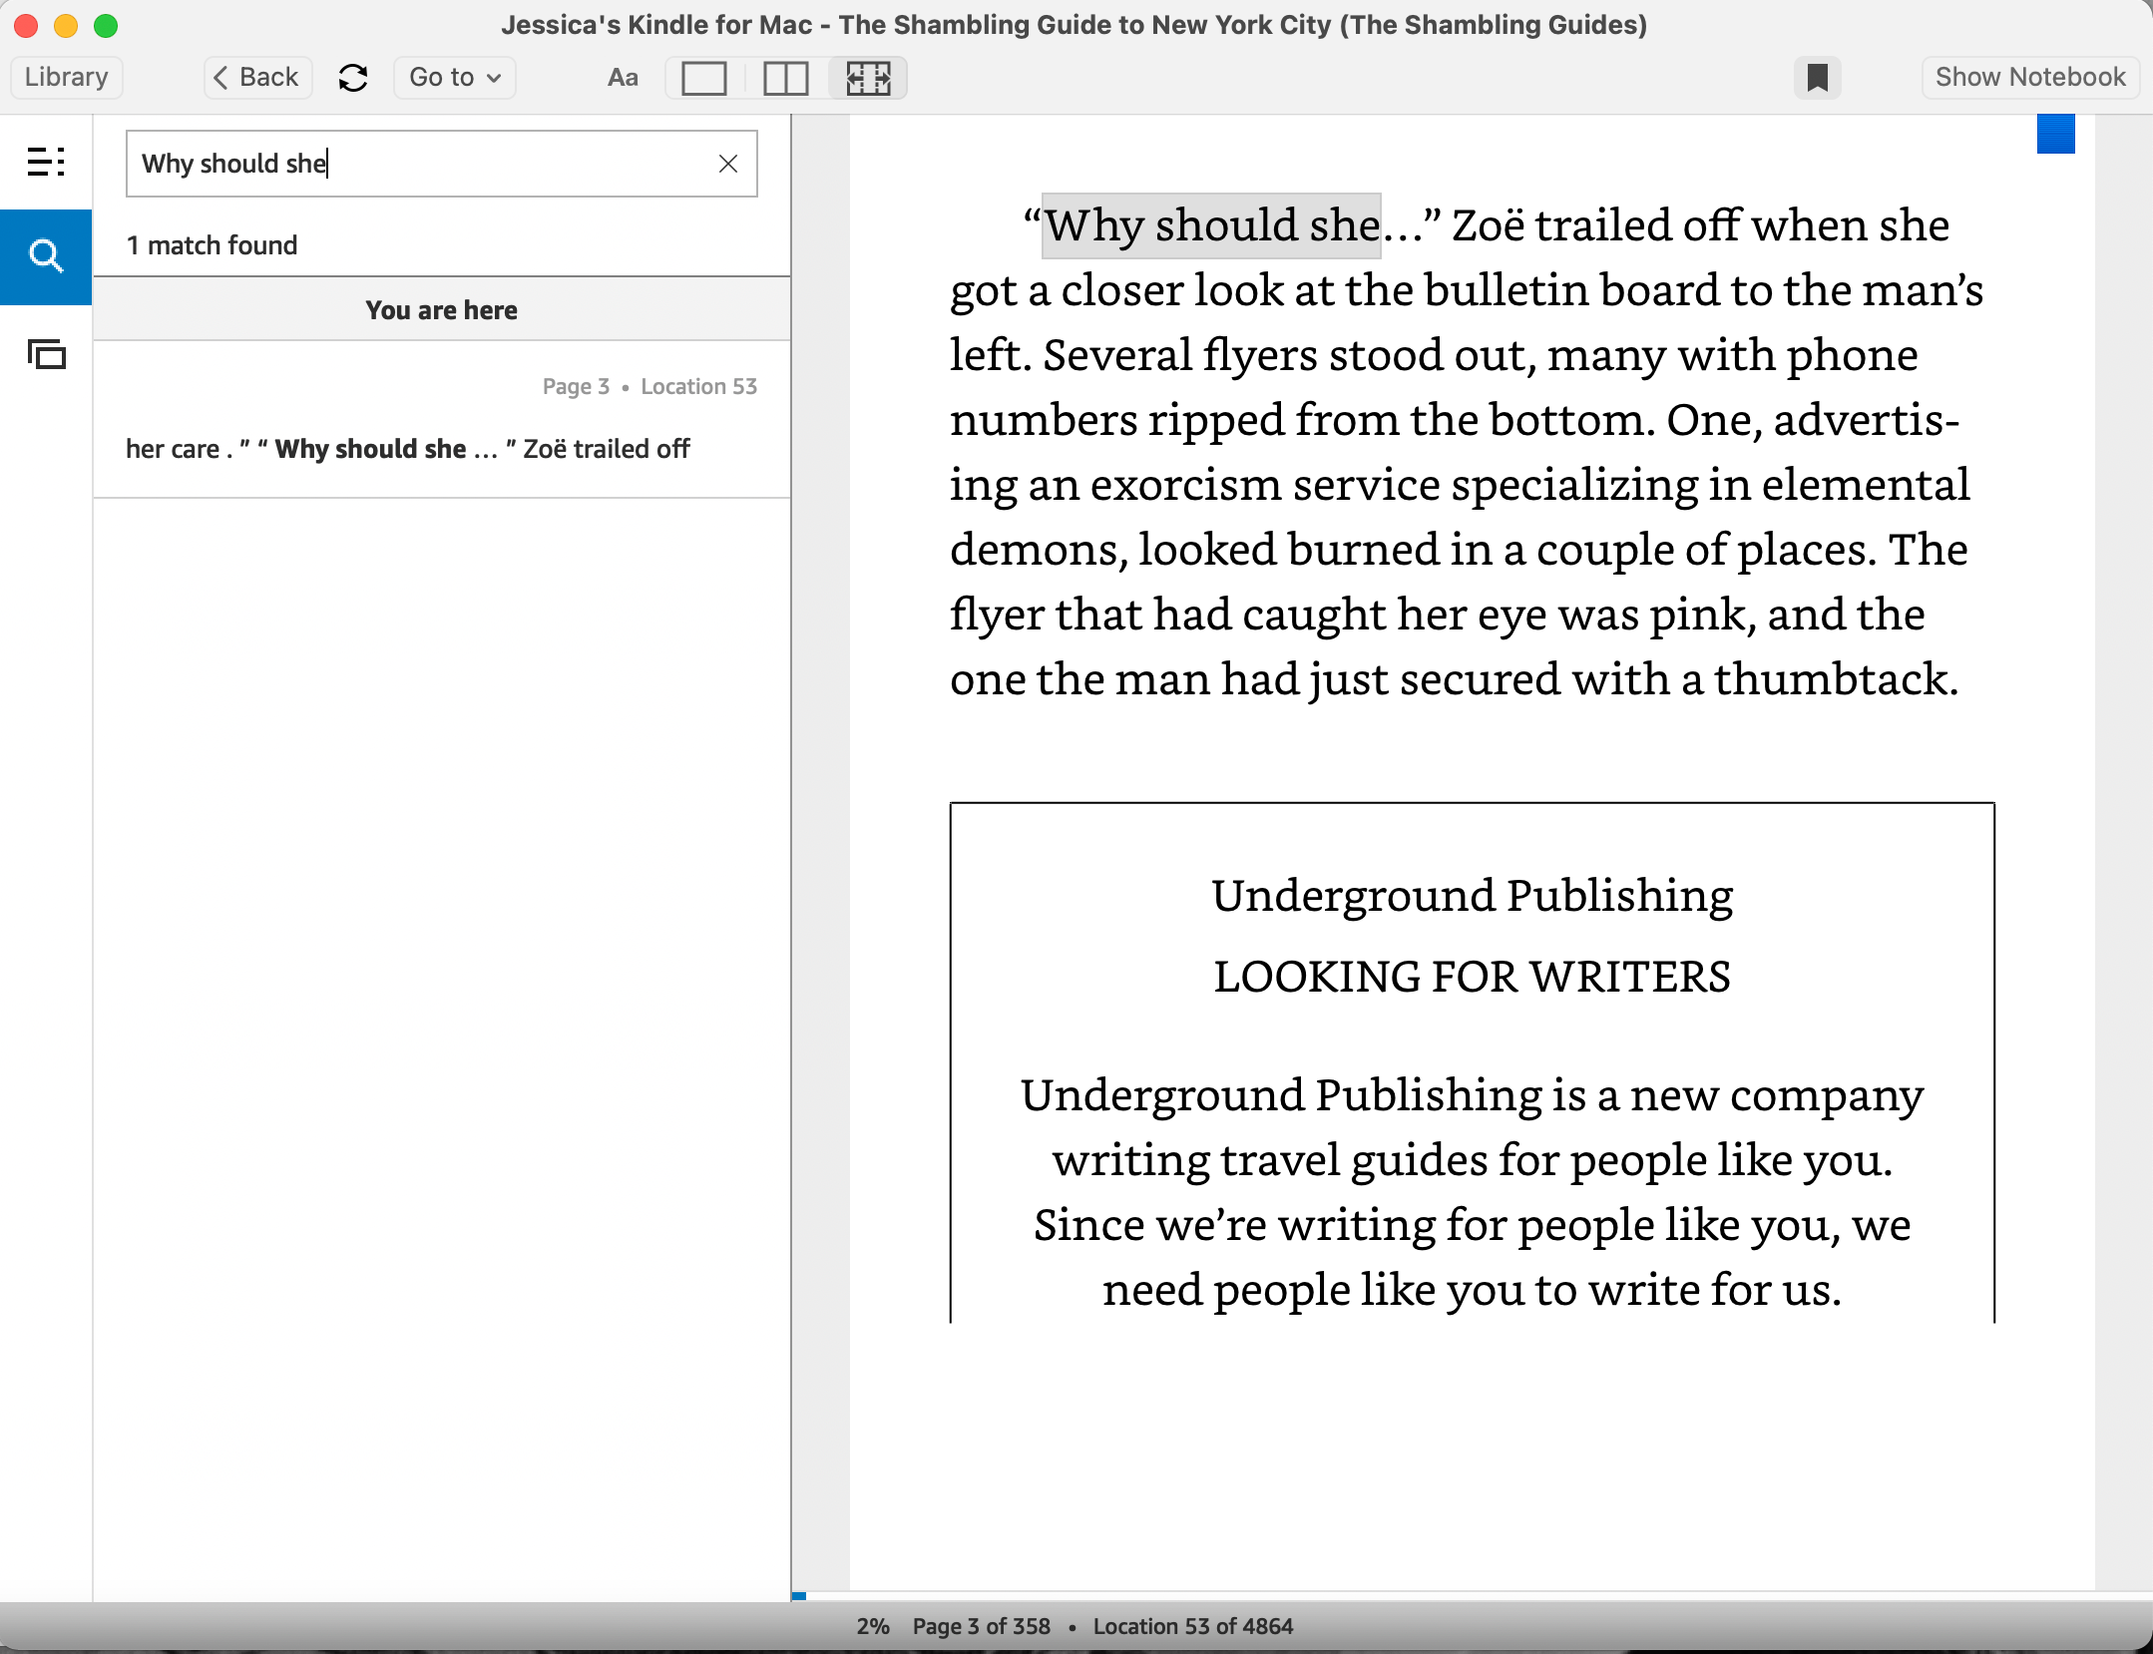2153x1654 pixels.
Task: Select the two-column view icon
Action: click(785, 77)
